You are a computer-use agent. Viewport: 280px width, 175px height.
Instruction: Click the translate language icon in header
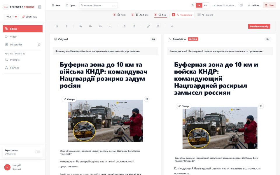click(193, 5)
